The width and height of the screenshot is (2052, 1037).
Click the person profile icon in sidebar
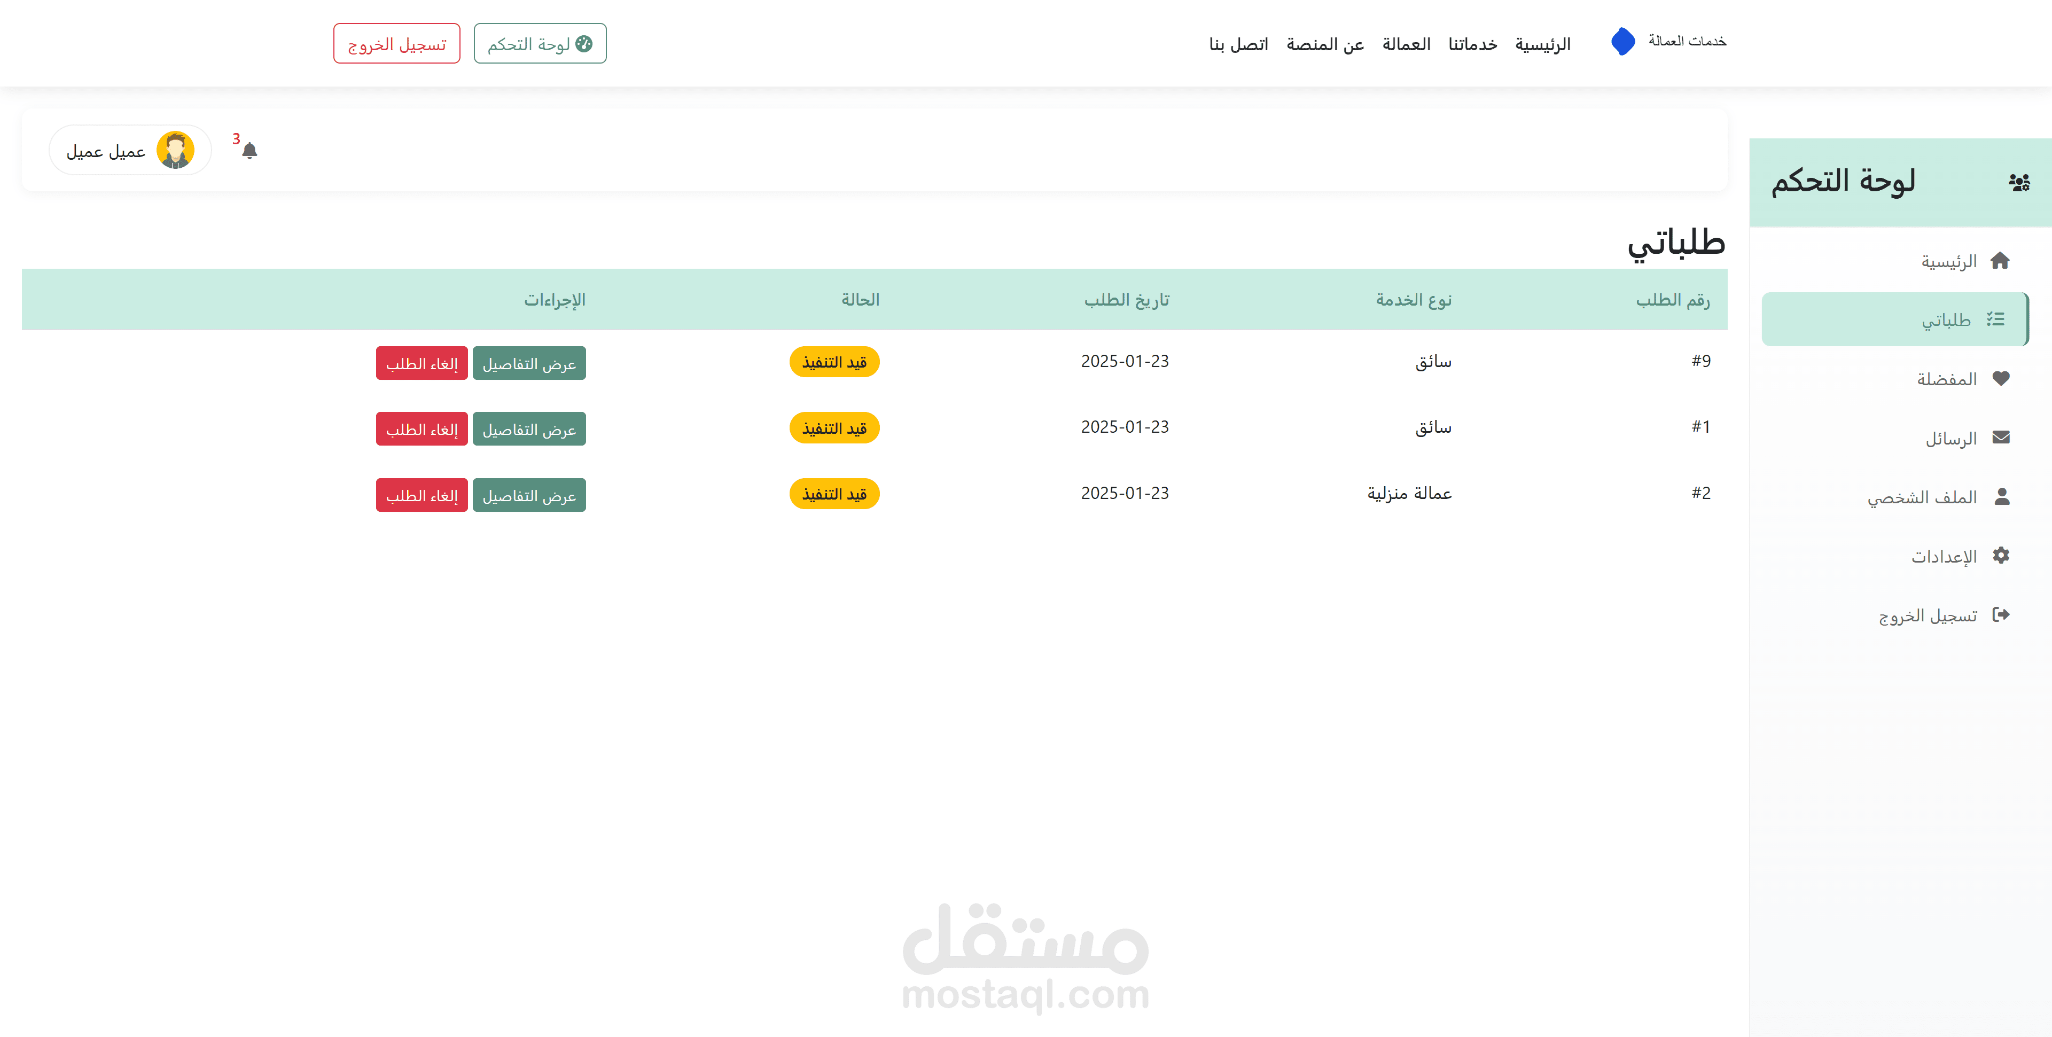coord(2001,496)
